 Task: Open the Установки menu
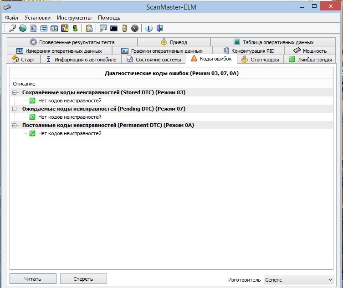point(37,18)
